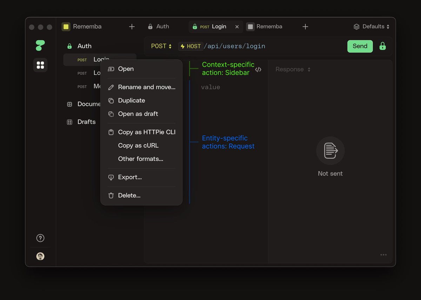Select Duplicate from context menu

(x=141, y=101)
